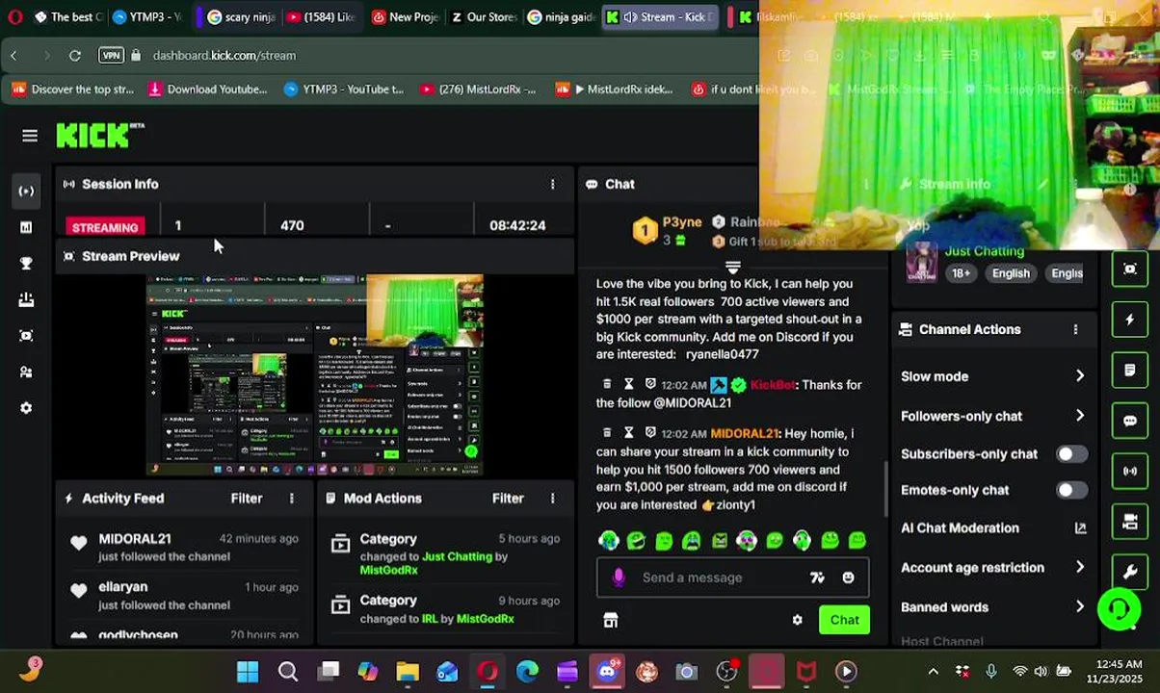Click the lightning bolt widget in right toolbar
This screenshot has width=1160, height=693.
(1130, 320)
